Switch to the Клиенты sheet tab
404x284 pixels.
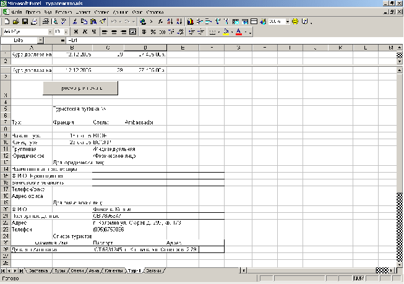click(114, 271)
